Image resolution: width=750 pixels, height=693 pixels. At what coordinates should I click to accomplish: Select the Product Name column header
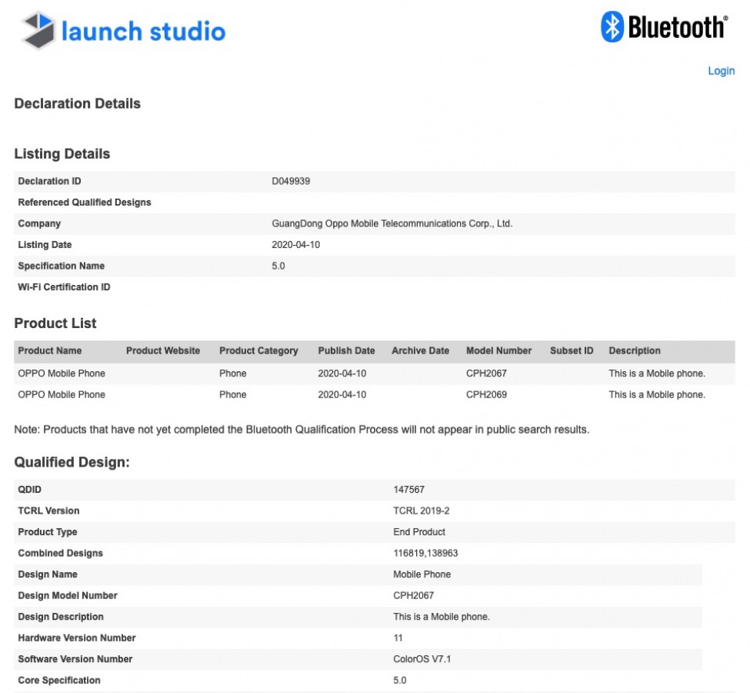coord(49,351)
